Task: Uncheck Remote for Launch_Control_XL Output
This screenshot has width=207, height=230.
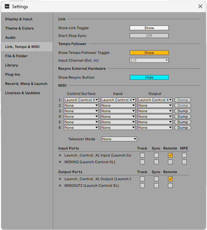Action: (170, 179)
